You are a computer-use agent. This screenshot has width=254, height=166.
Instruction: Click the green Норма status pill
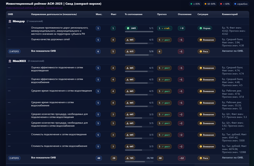(205, 28)
